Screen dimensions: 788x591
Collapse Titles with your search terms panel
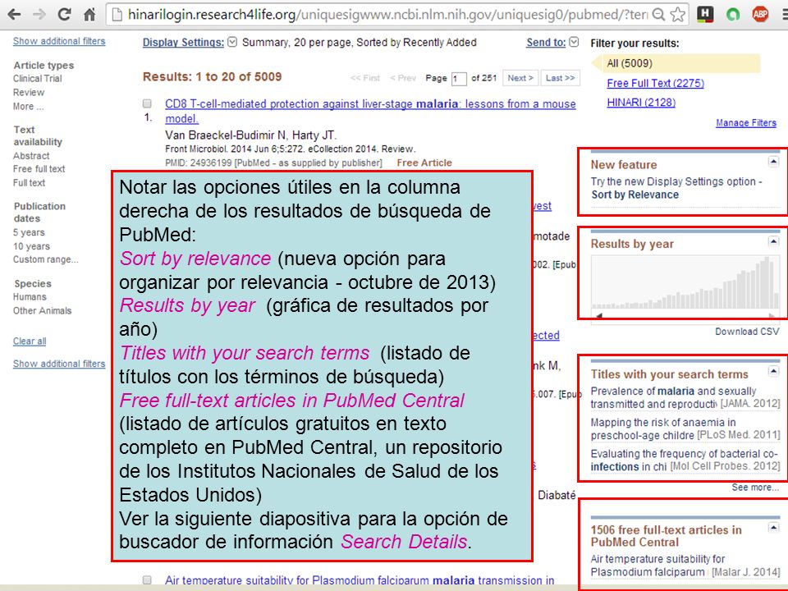[x=773, y=371]
